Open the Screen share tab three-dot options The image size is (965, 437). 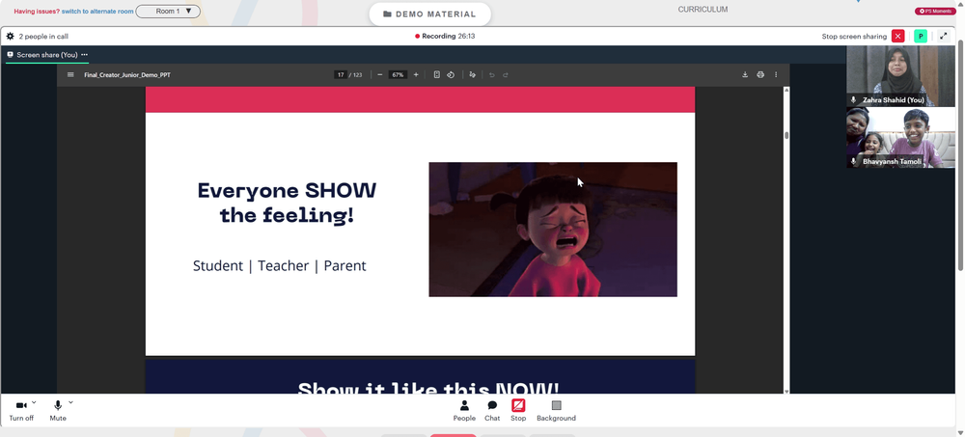click(84, 55)
